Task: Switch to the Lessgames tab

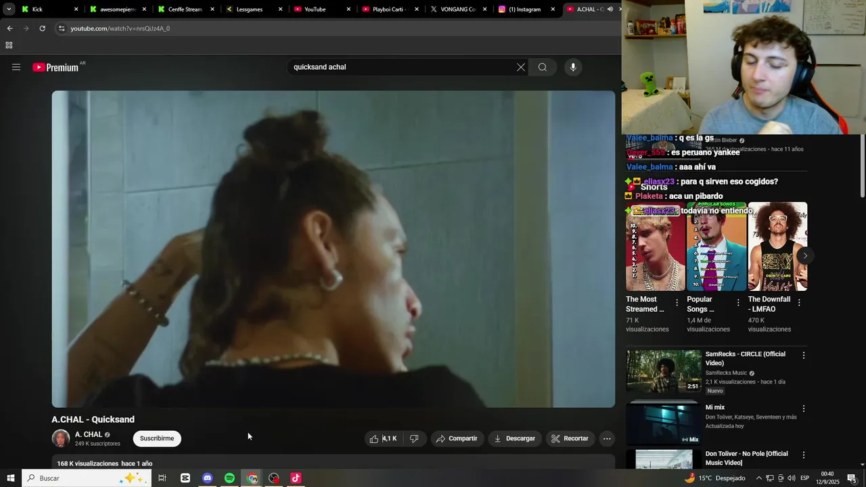Action: [253, 9]
